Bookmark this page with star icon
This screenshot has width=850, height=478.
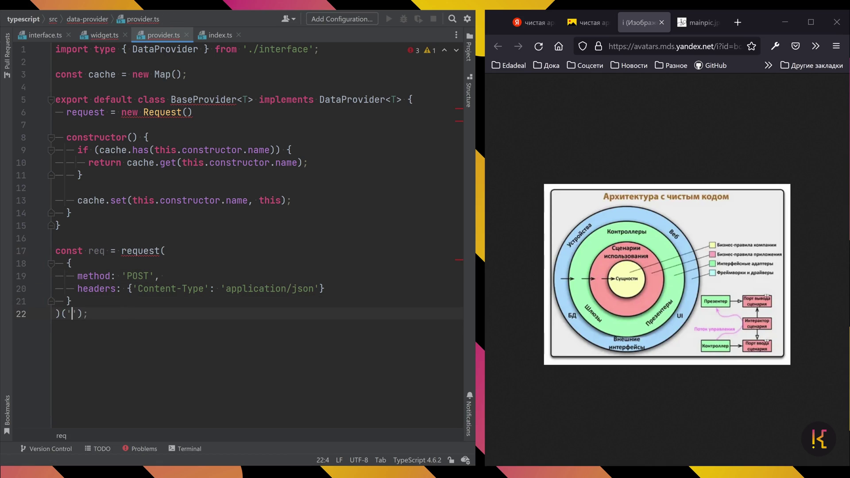point(751,46)
